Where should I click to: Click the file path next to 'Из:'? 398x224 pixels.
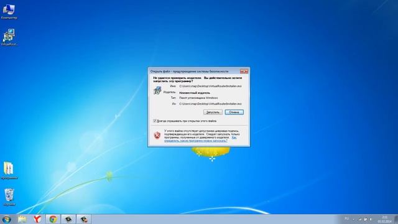(210, 104)
